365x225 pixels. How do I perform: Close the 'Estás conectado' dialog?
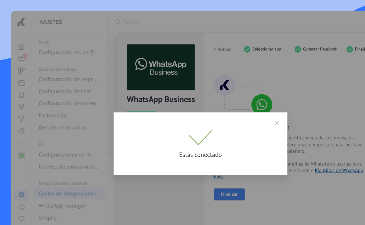tap(277, 123)
